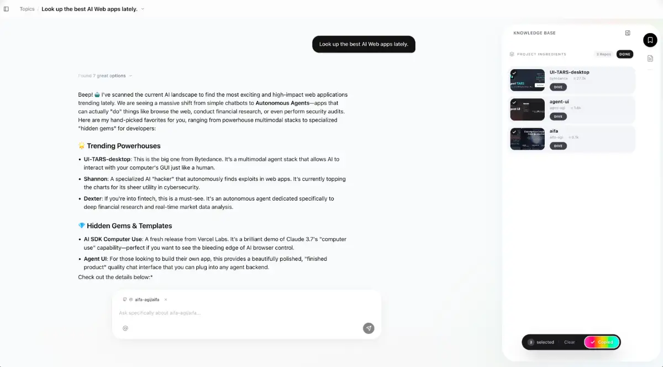The width and height of the screenshot is (663, 367).
Task: Collapse the Knowledge Base panel
Action: (628, 33)
